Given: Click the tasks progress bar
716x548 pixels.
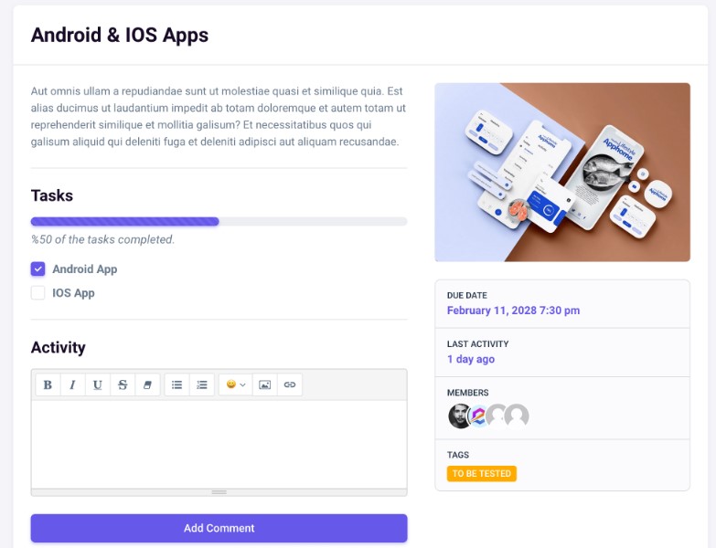Looking at the screenshot, I should tap(219, 221).
